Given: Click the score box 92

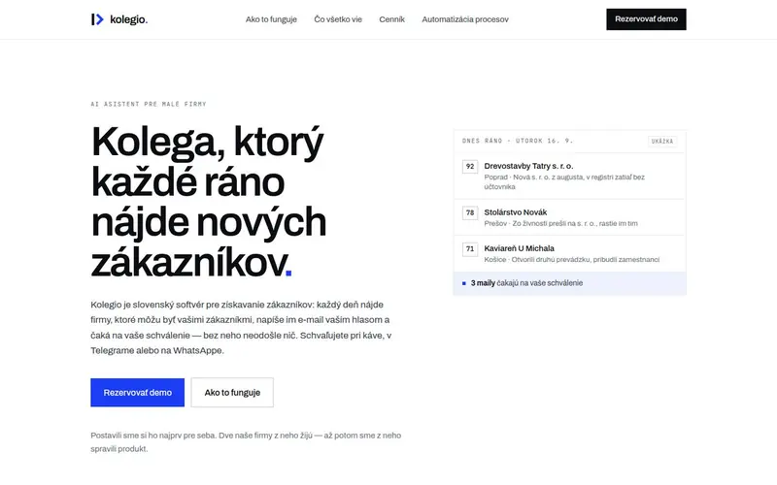Looking at the screenshot, I should [470, 166].
